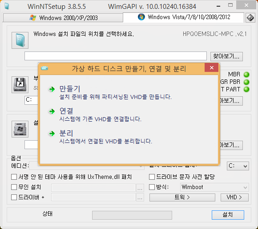The height and width of the screenshot is (229, 258).
Task: Close the virtual hard disk dialog
Action: tap(212, 67)
